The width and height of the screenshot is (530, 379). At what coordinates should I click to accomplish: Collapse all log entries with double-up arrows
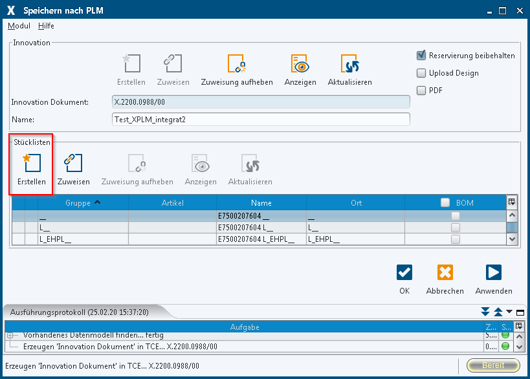click(498, 312)
